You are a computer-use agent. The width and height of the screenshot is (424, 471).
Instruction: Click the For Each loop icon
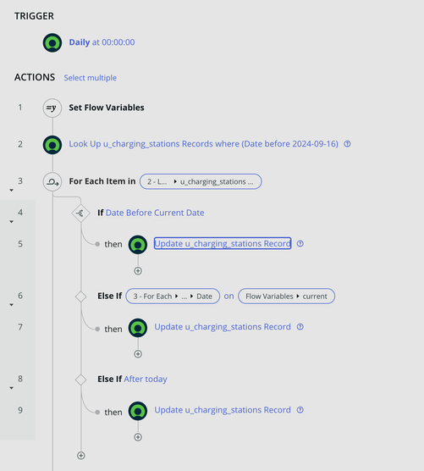click(x=52, y=182)
